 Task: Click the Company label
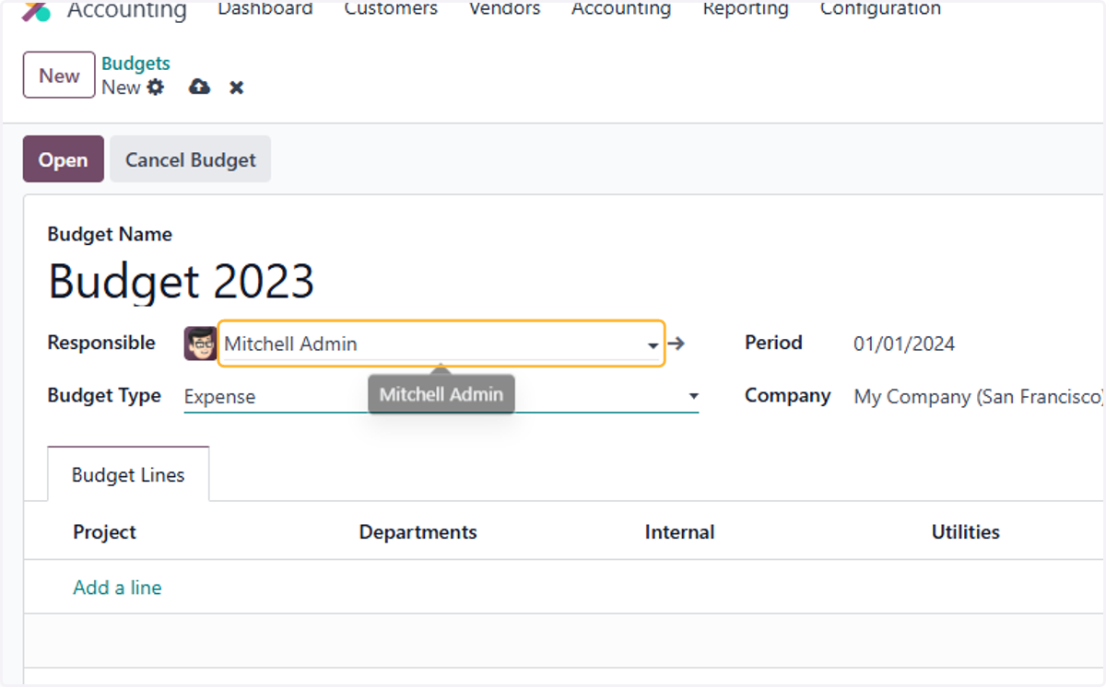787,396
